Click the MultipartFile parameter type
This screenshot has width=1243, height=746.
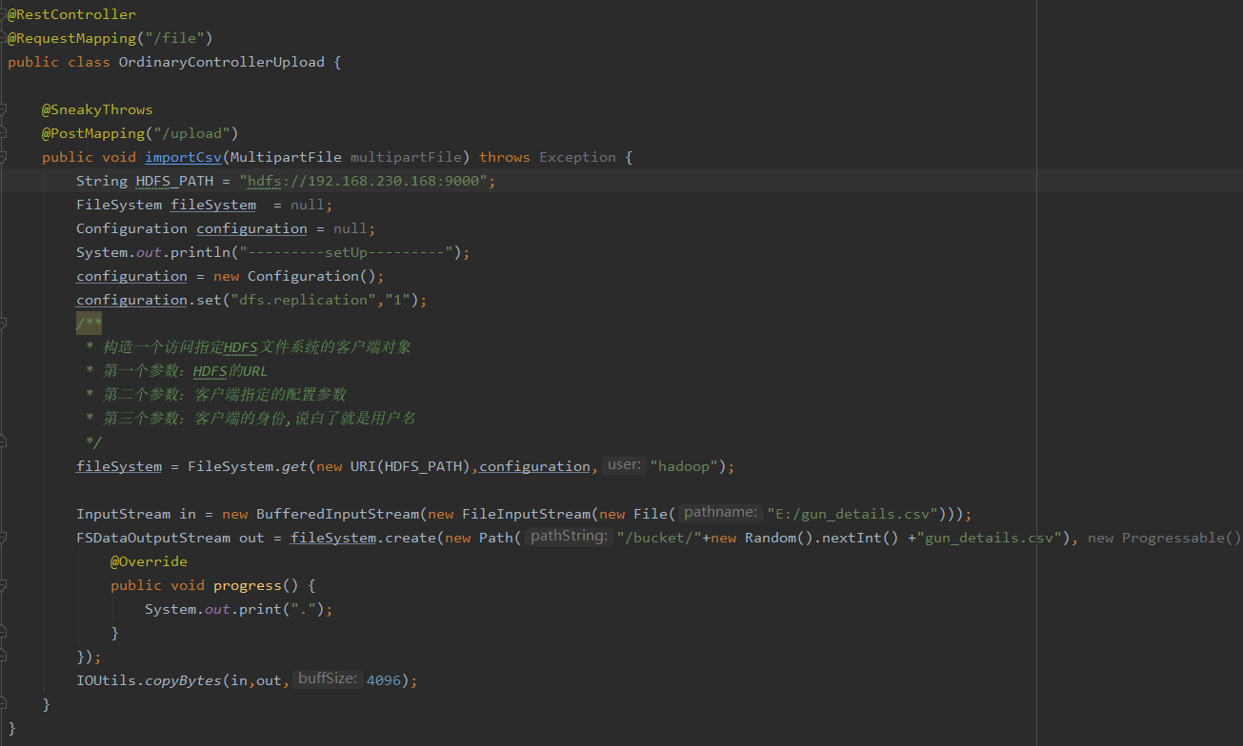(286, 157)
